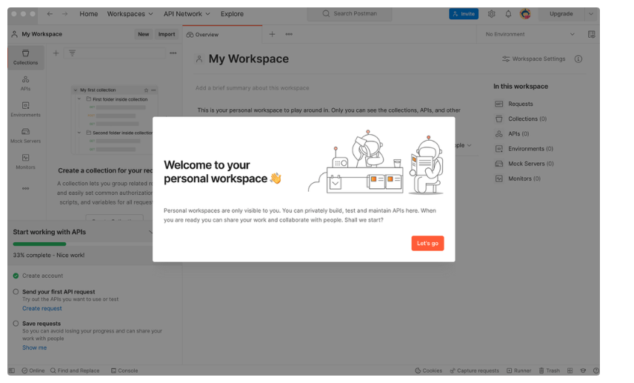Image resolution: width=634 pixels, height=383 pixels.
Task: Open the Runner
Action: pyautogui.click(x=518, y=370)
